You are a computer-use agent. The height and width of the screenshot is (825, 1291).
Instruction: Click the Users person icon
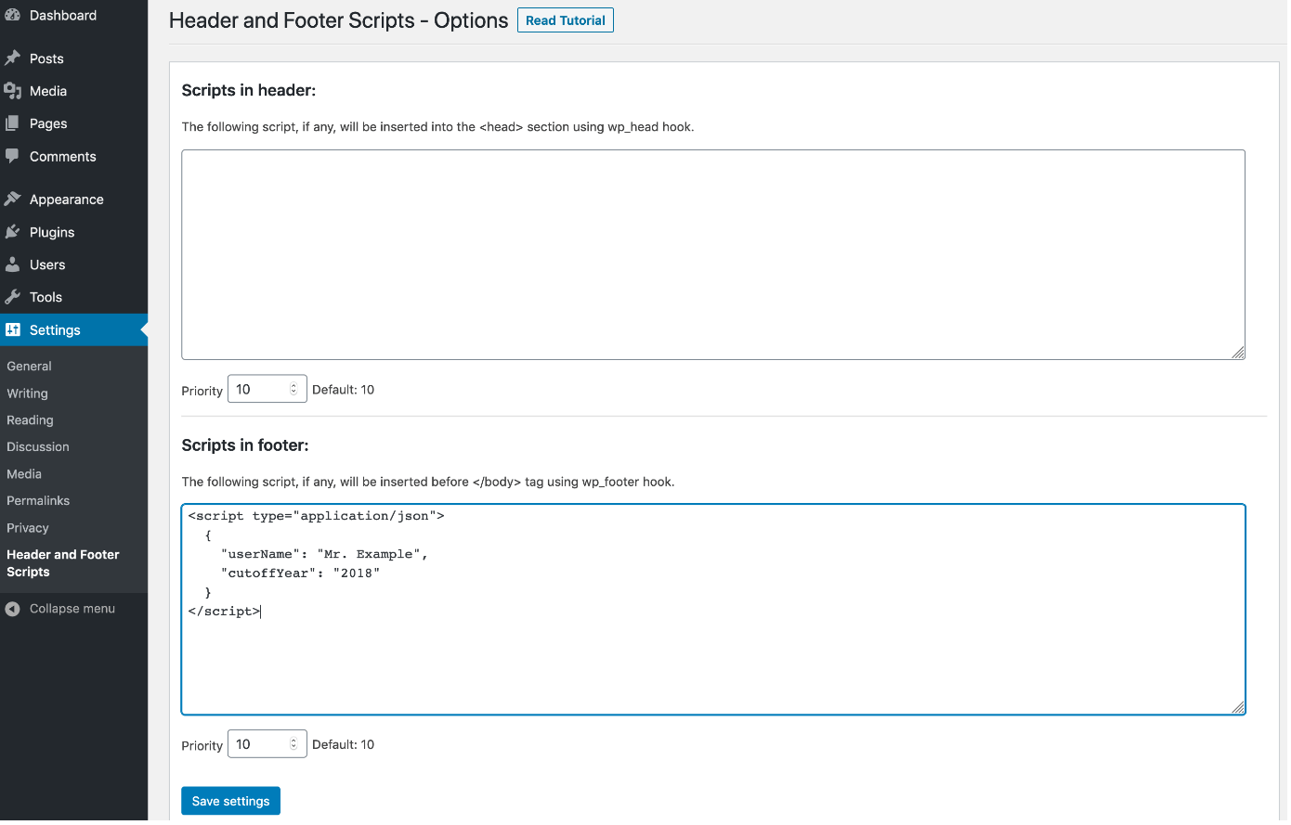(12, 264)
